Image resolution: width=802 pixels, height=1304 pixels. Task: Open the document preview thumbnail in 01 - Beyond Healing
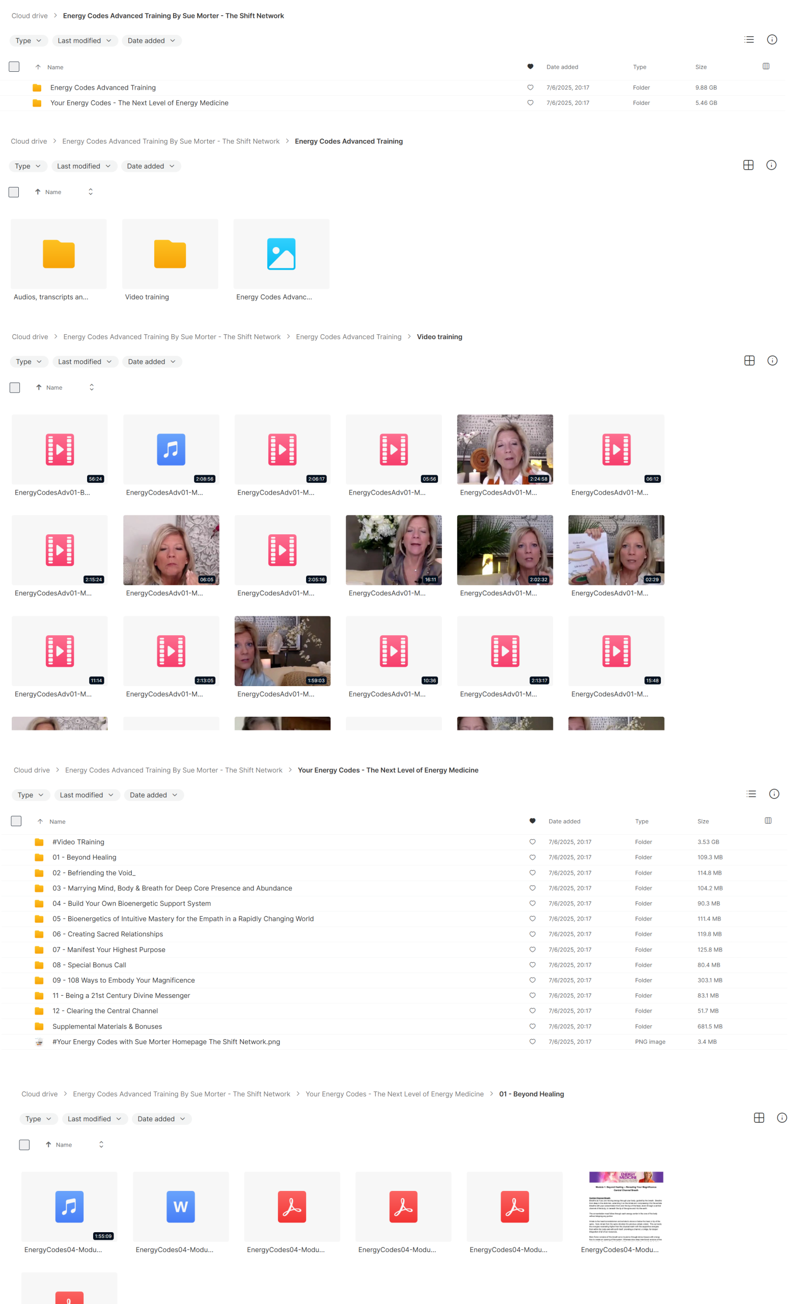(626, 1206)
